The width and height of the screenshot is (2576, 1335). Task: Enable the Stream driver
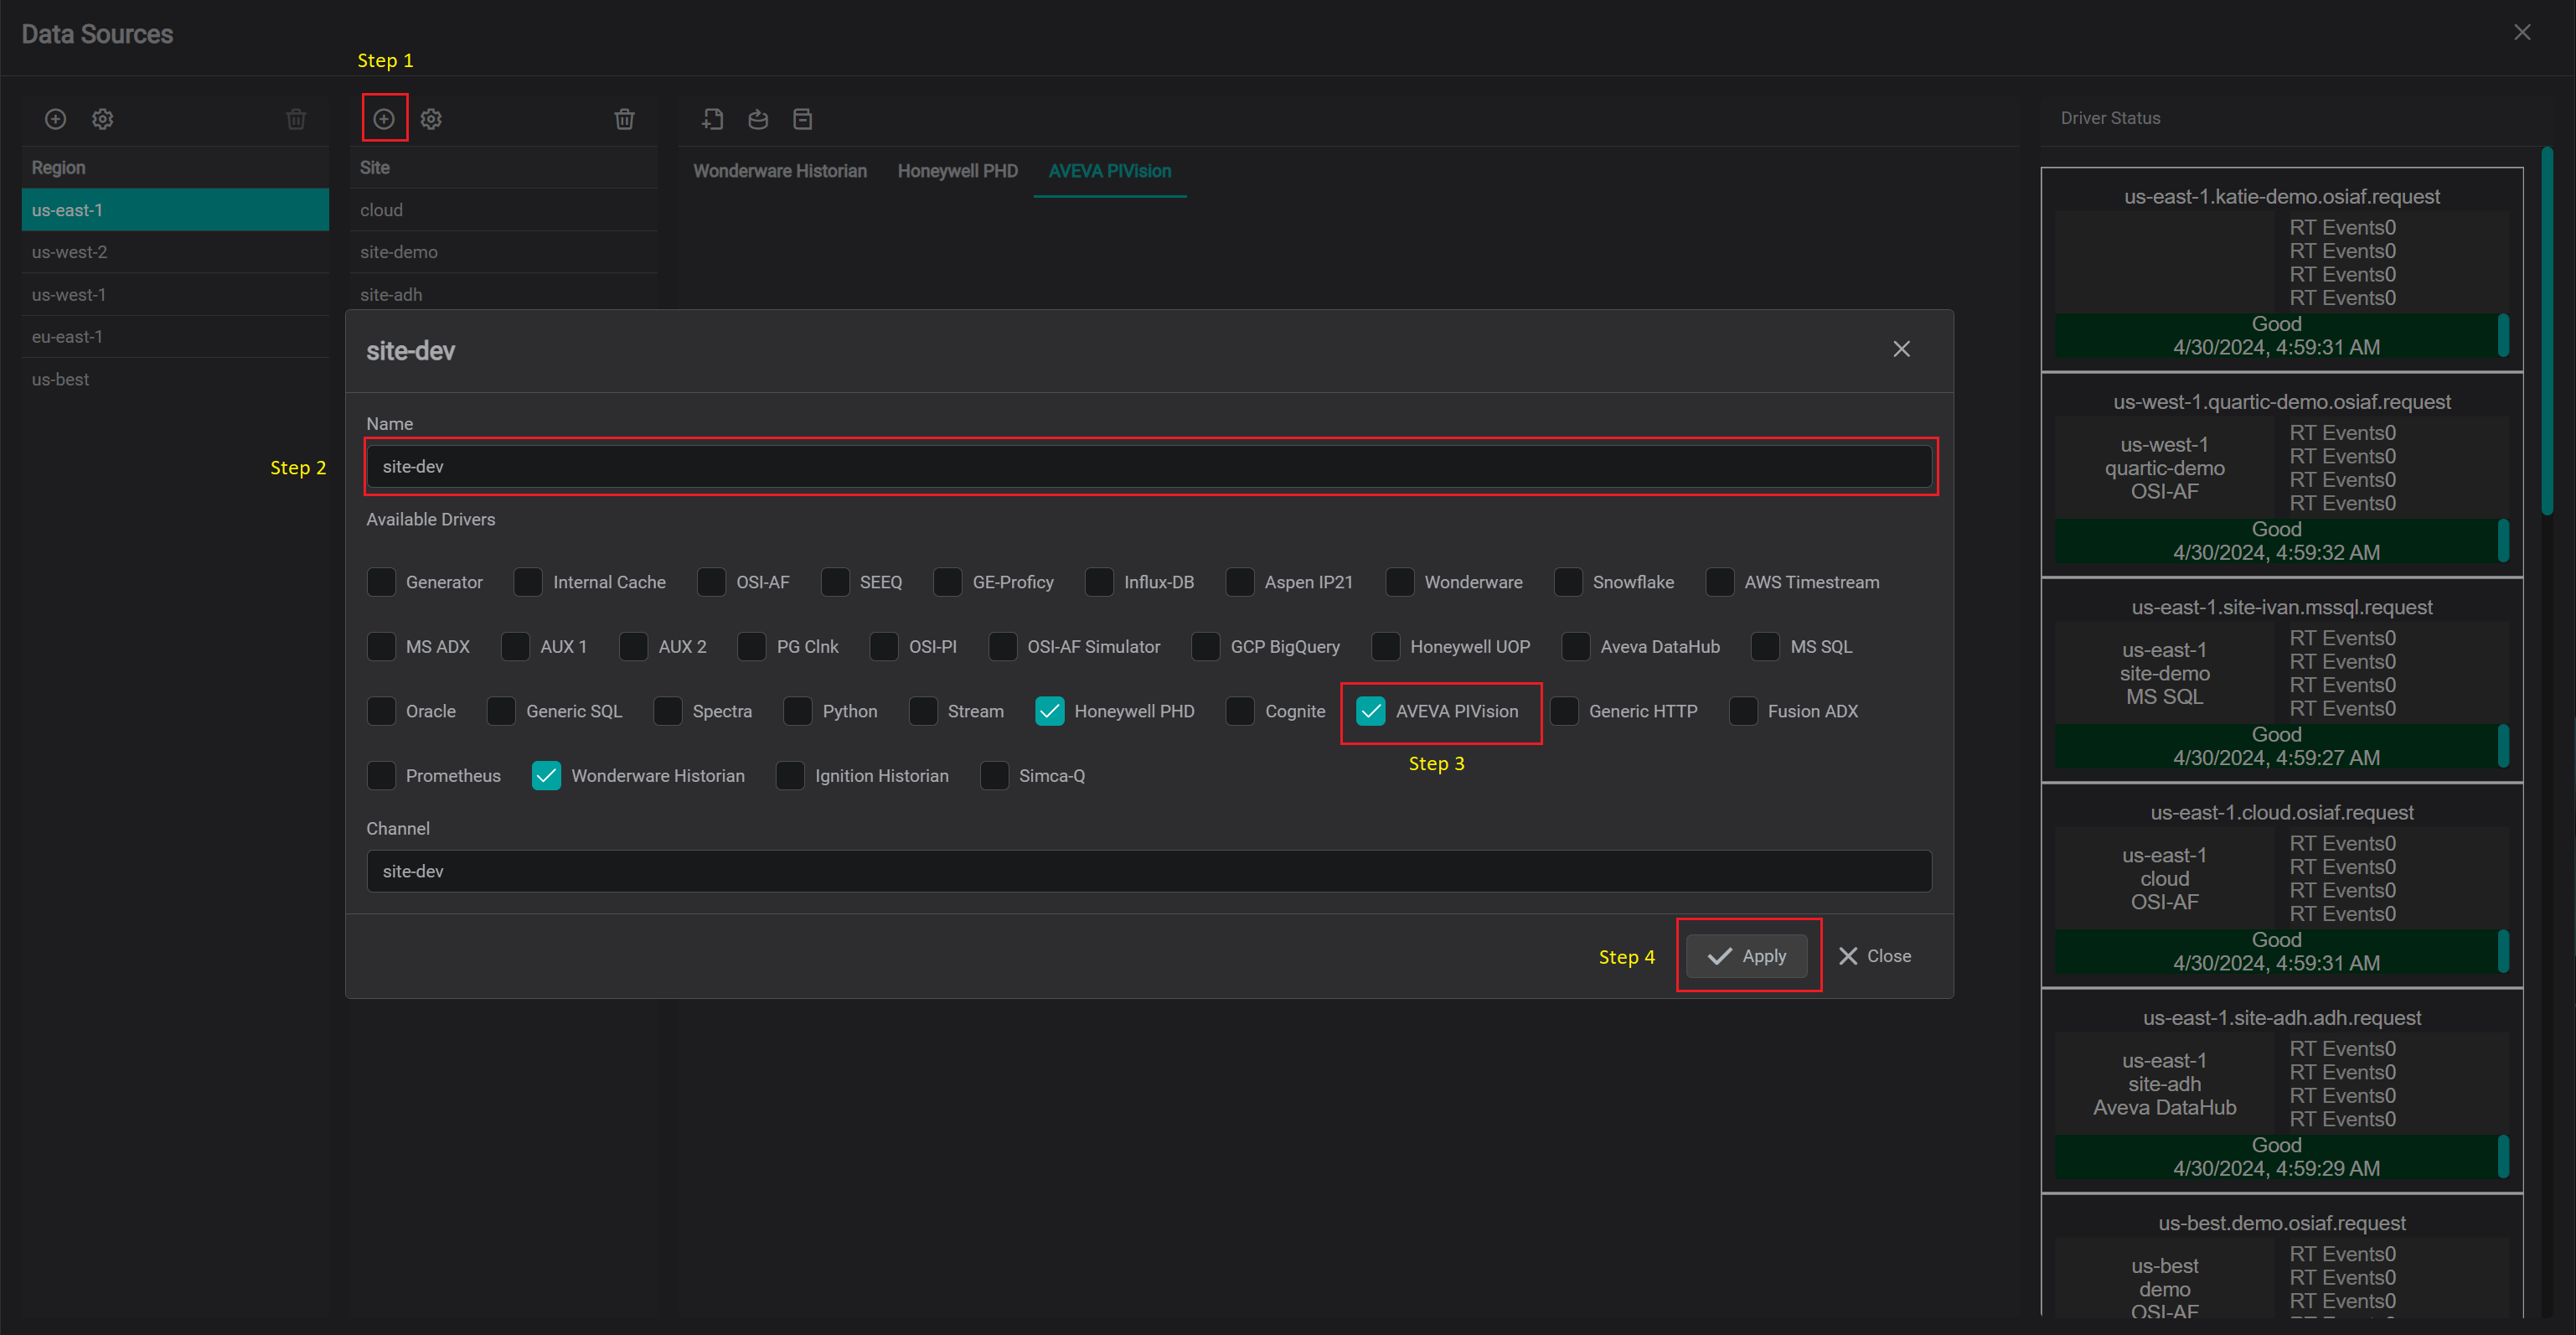click(923, 711)
